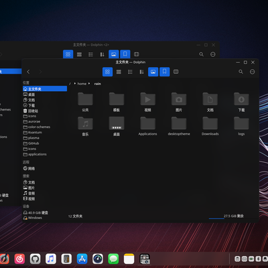Switch to icons view mode in front Dolphin
The width and height of the screenshot is (268, 268).
coord(107,72)
